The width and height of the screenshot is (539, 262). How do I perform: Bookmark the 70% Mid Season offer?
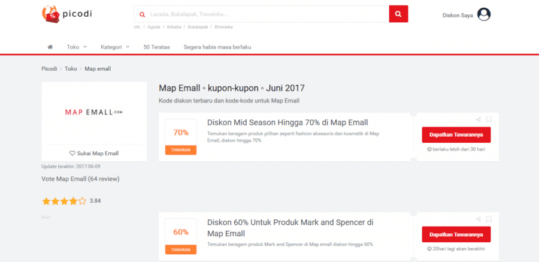tap(489, 119)
